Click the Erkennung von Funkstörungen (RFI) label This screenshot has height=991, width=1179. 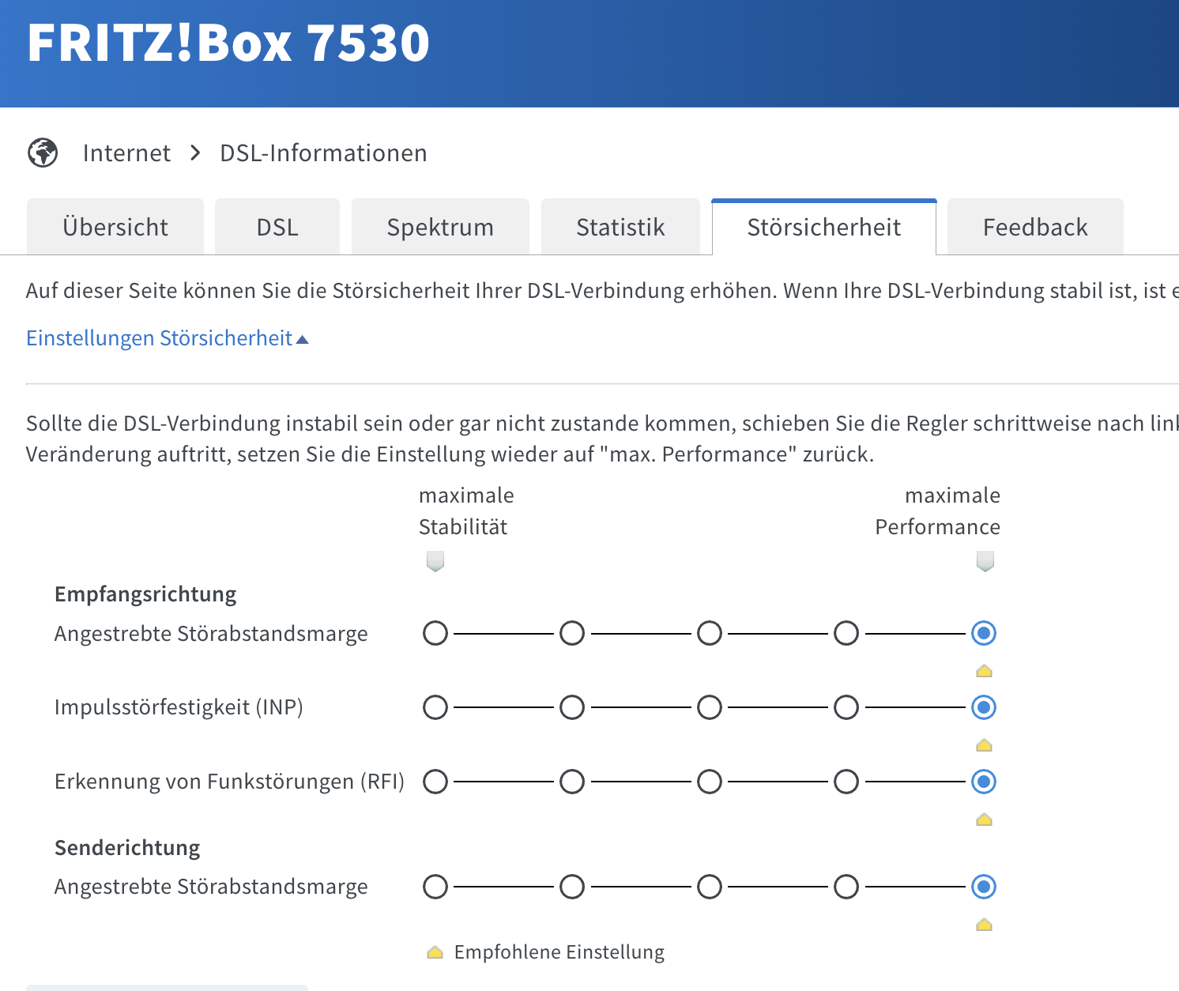229,782
